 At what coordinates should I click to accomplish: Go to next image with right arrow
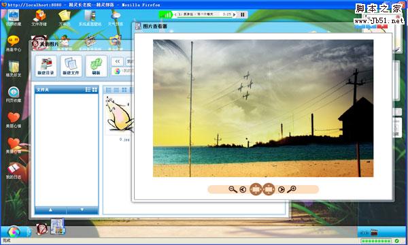coord(282,190)
